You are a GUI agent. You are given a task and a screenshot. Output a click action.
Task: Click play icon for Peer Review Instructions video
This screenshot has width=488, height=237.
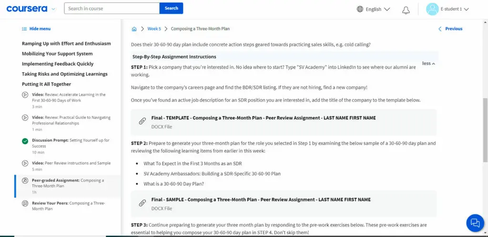point(25,163)
